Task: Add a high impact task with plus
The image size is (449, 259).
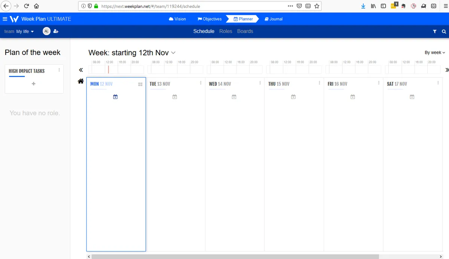Action: (34, 84)
